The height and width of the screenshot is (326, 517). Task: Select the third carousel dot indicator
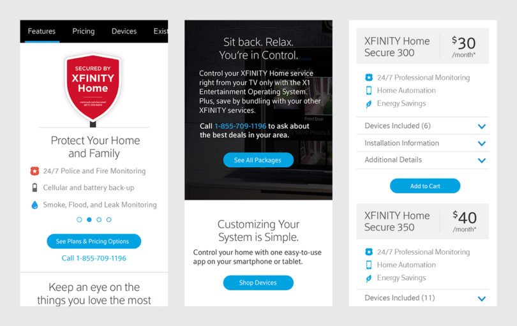[x=99, y=219]
